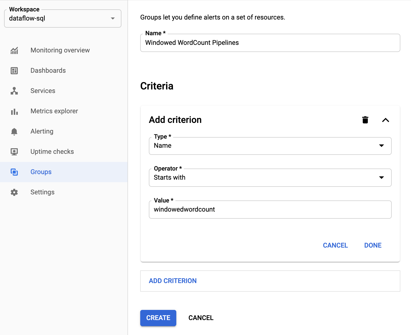Click the Value field containing windowedwordcount

(x=270, y=210)
